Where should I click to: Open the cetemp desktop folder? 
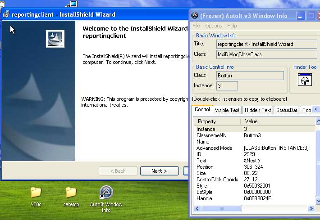click(x=71, y=197)
